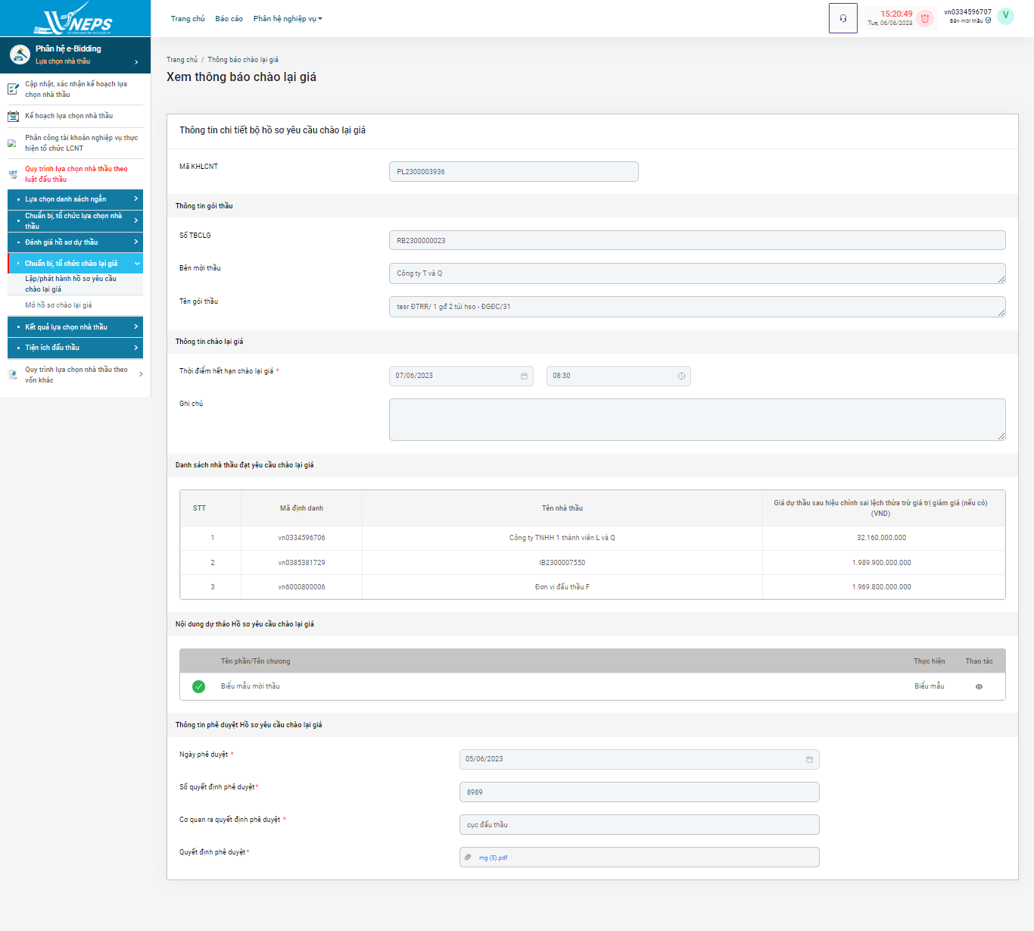Viewport: 1034px width, 931px height.
Task: Click the headset support icon
Action: coord(842,18)
